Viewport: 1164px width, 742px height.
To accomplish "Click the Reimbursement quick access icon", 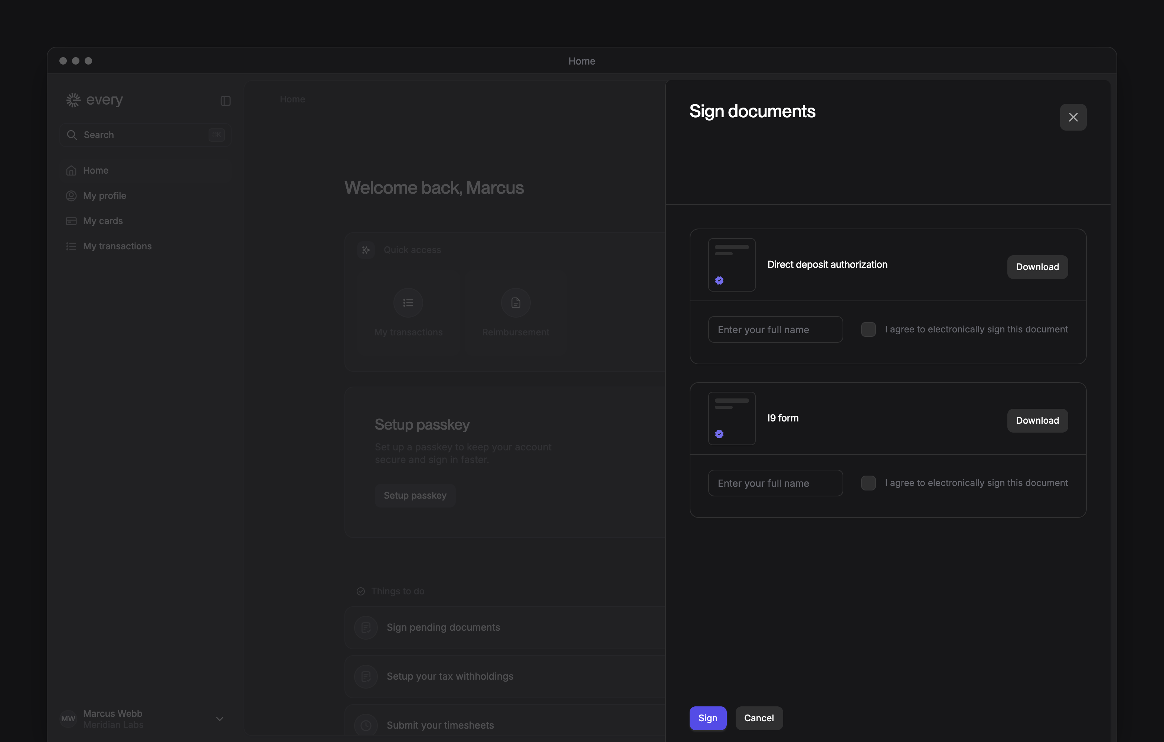I will (515, 303).
